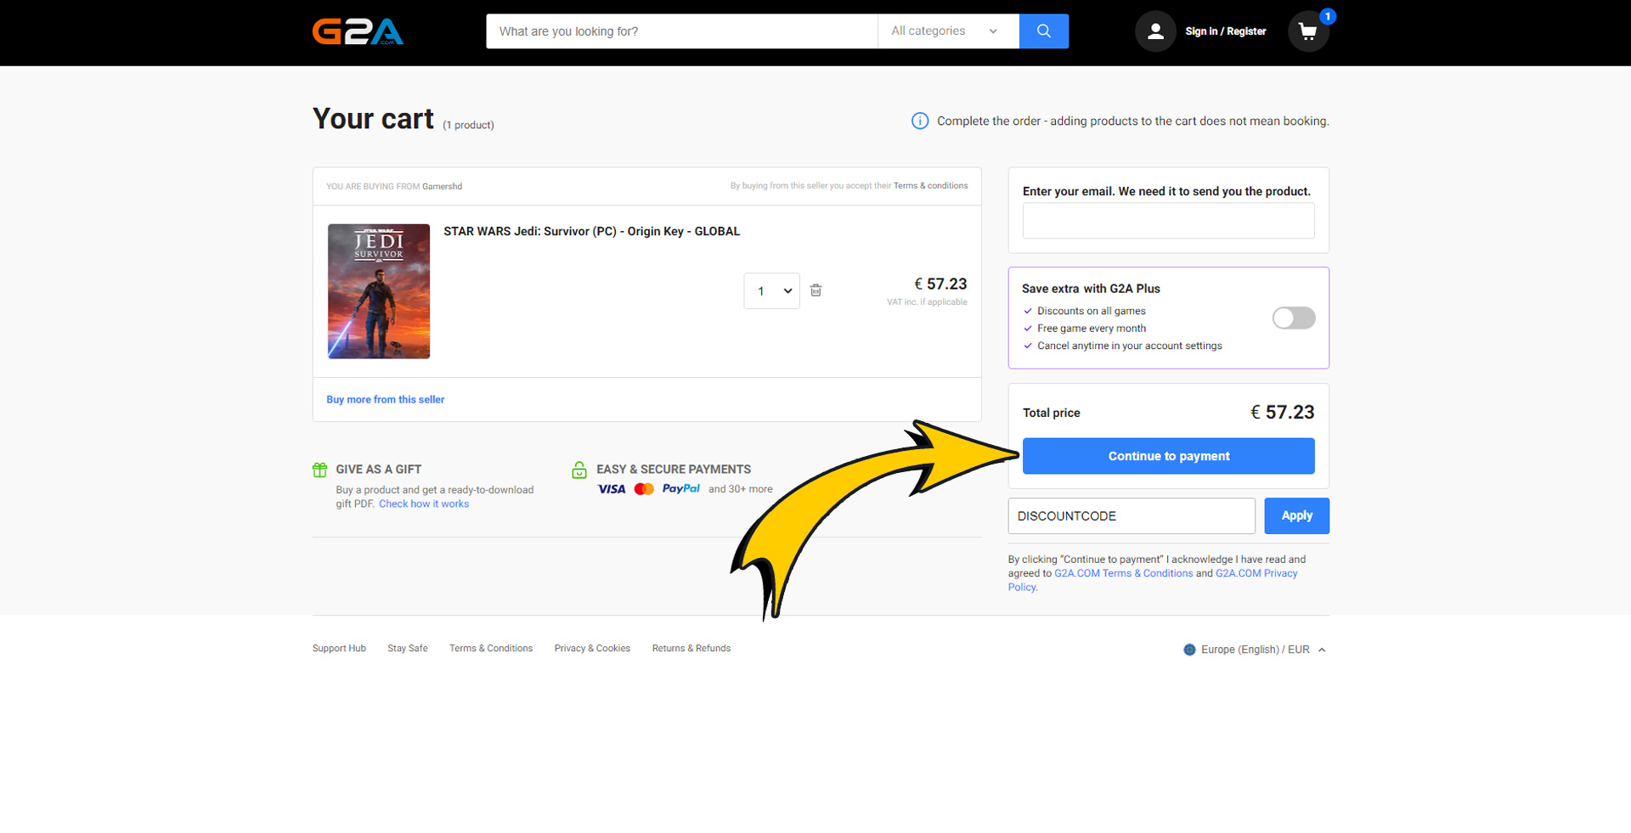Click the PayPal payment icon
Image resolution: width=1631 pixels, height=833 pixels.
tap(680, 488)
